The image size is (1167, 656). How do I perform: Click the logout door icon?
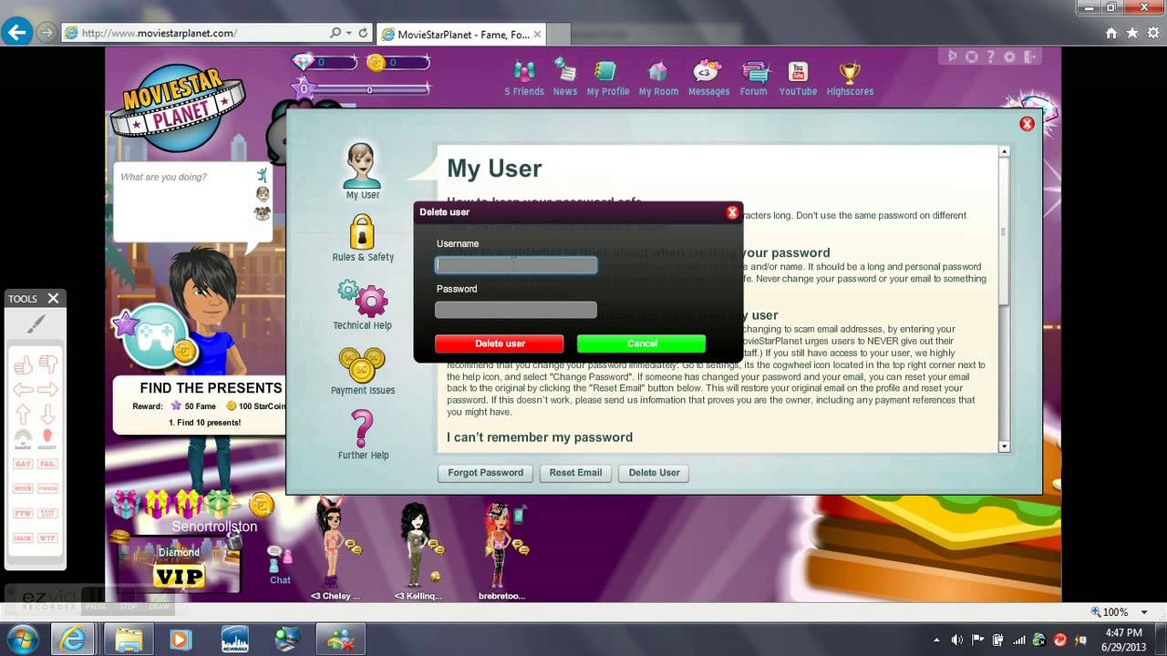click(1030, 56)
